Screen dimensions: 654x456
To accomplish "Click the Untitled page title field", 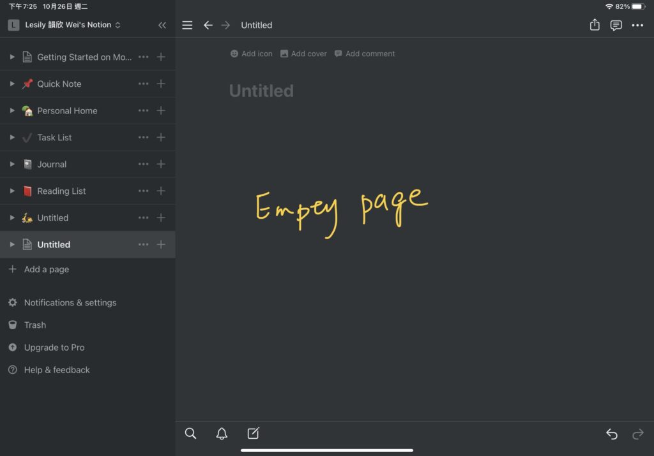I will pos(261,91).
